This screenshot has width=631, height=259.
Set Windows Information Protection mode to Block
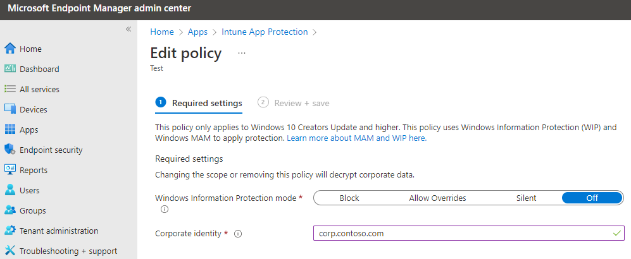tap(349, 198)
